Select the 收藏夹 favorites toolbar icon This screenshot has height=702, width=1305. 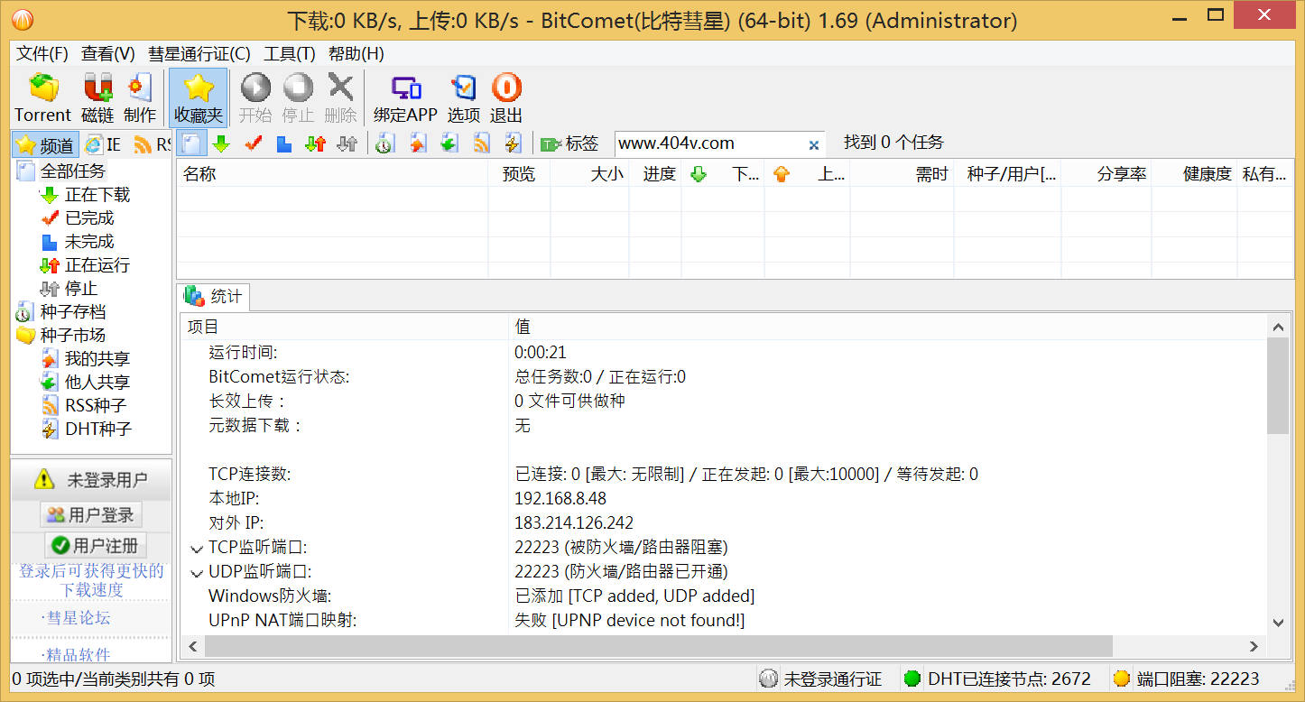coord(198,95)
